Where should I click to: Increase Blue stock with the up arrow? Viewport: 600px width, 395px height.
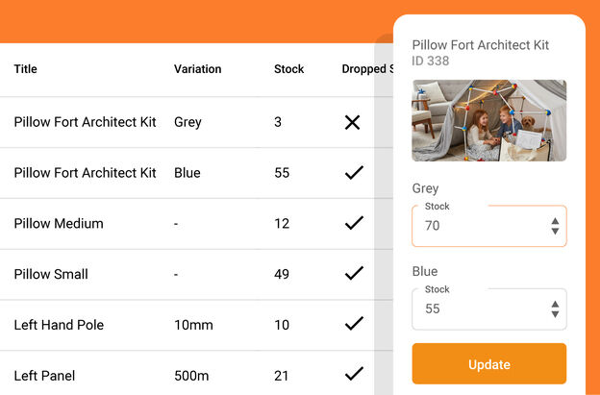point(555,305)
